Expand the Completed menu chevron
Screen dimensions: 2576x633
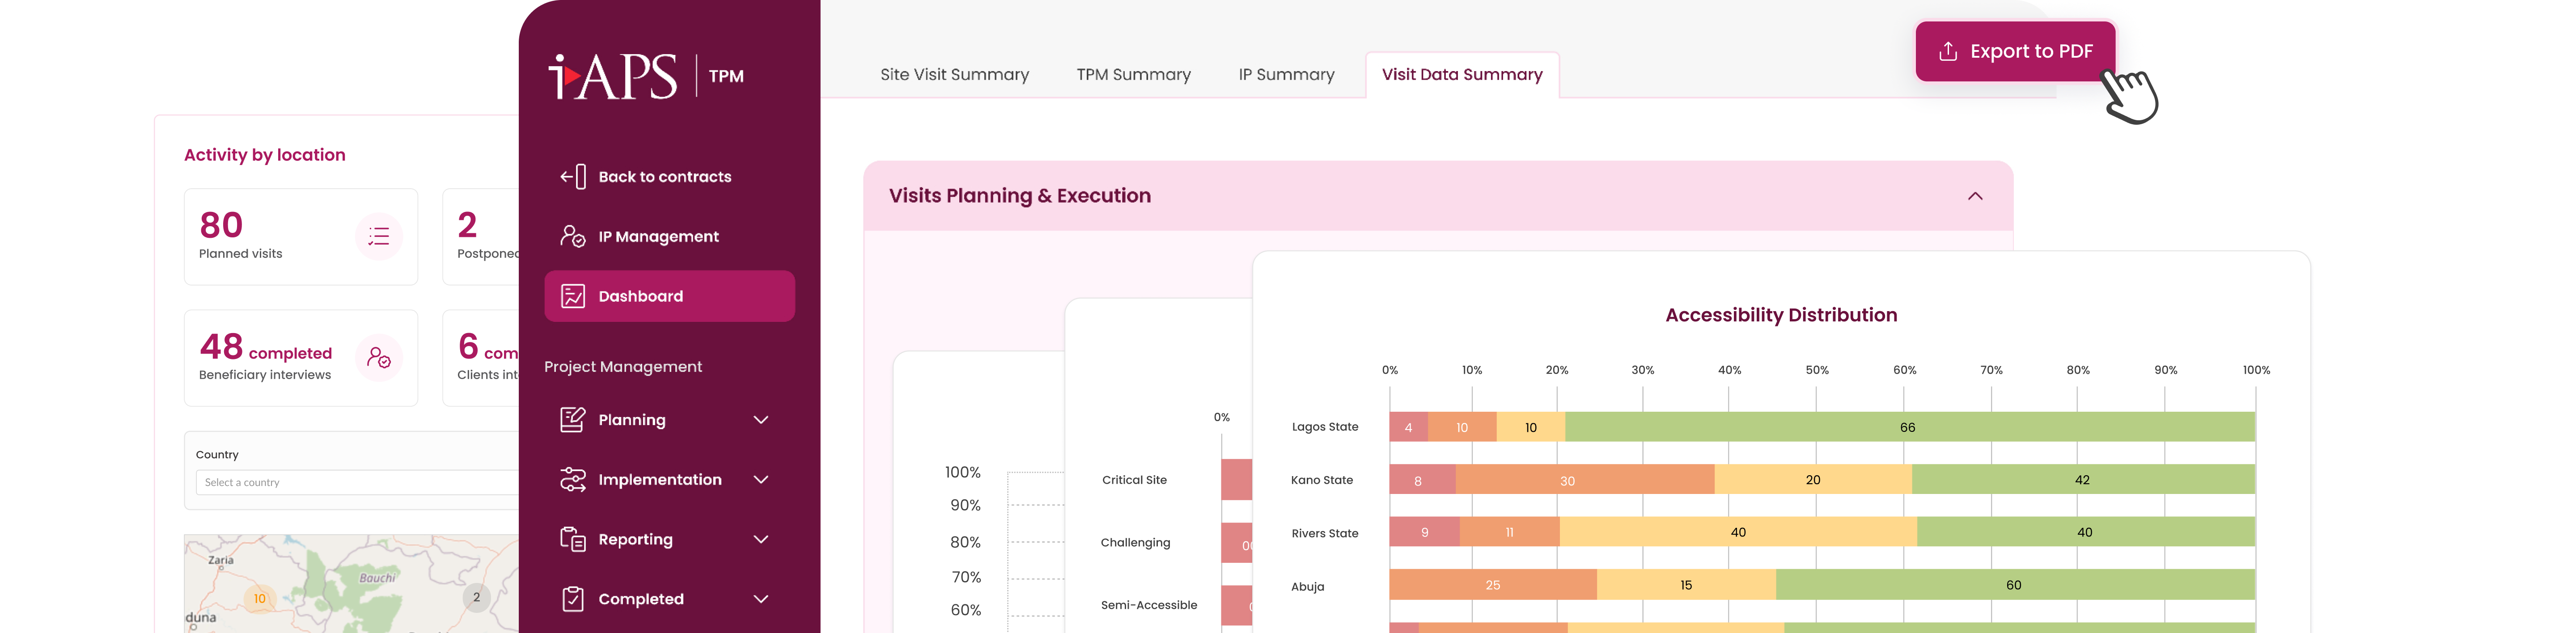[x=761, y=599]
